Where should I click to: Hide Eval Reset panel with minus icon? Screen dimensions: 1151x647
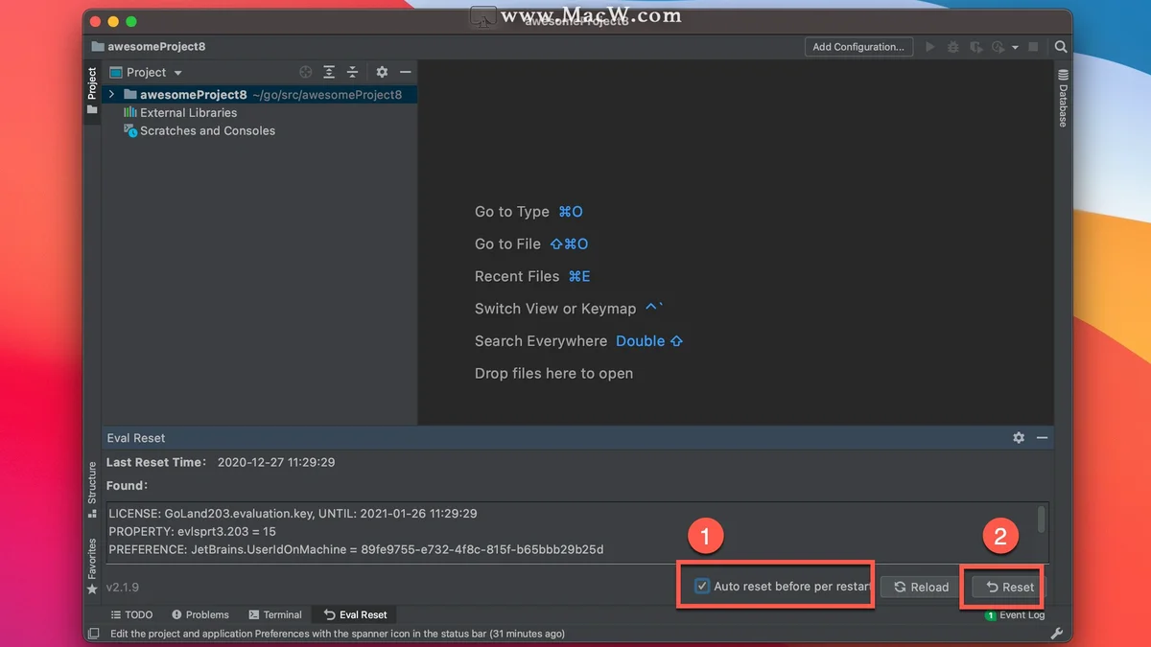(x=1042, y=437)
